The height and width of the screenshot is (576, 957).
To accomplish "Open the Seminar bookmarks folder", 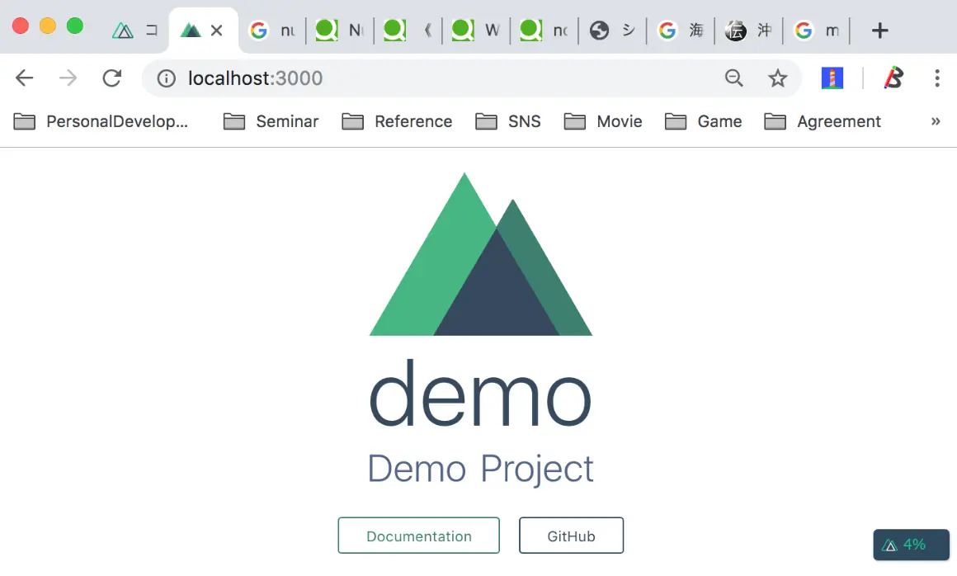I will pos(271,121).
